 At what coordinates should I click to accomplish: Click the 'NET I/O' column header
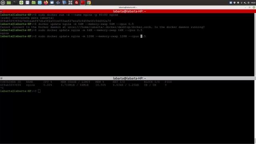tap(119, 82)
